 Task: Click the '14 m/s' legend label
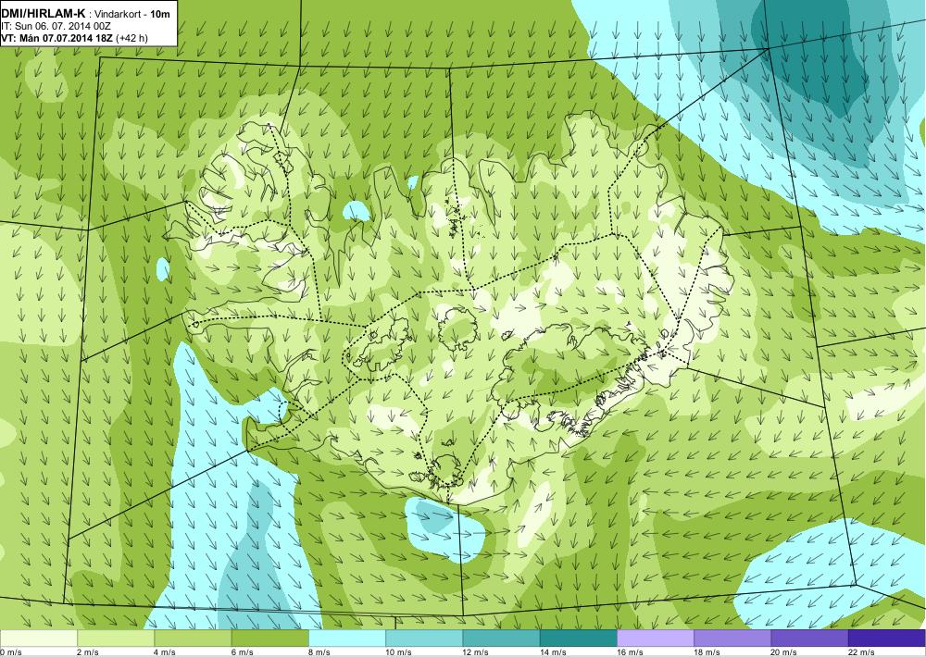pos(554,652)
